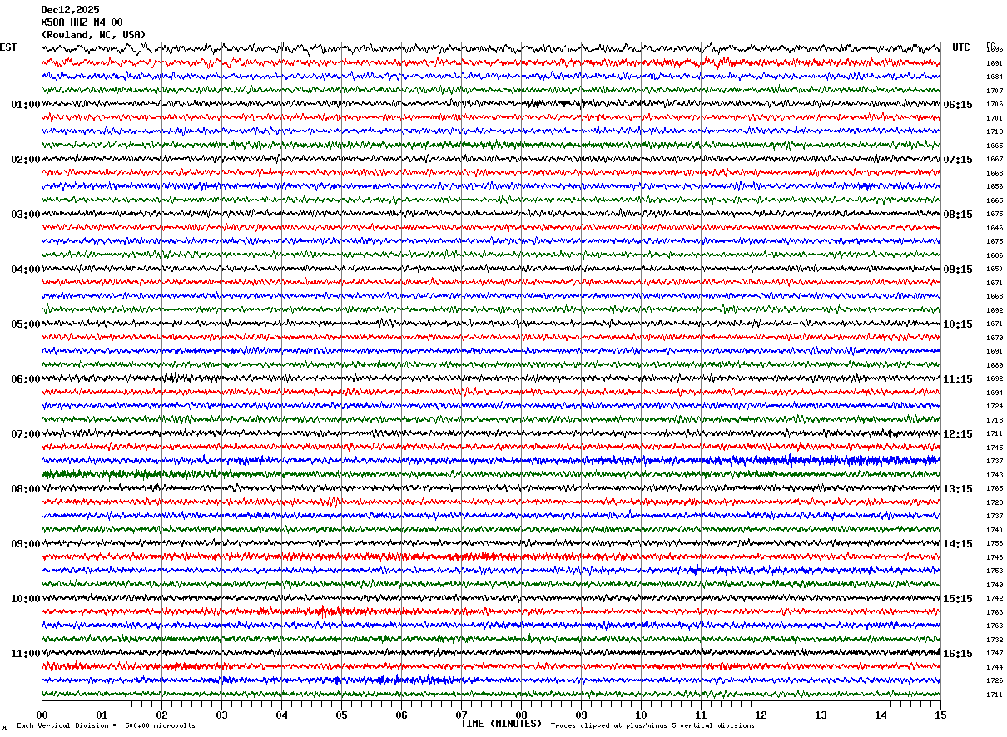Click the 06 minute axis tick label

click(x=401, y=715)
